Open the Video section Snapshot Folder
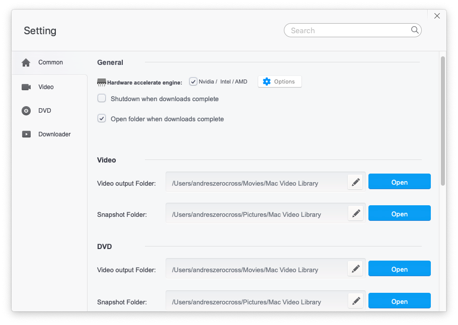 click(x=399, y=213)
